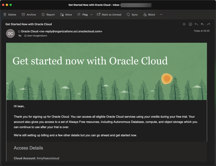Mark the email as unread
Viewport: 216px width, 166px height.
(x=109, y=15)
